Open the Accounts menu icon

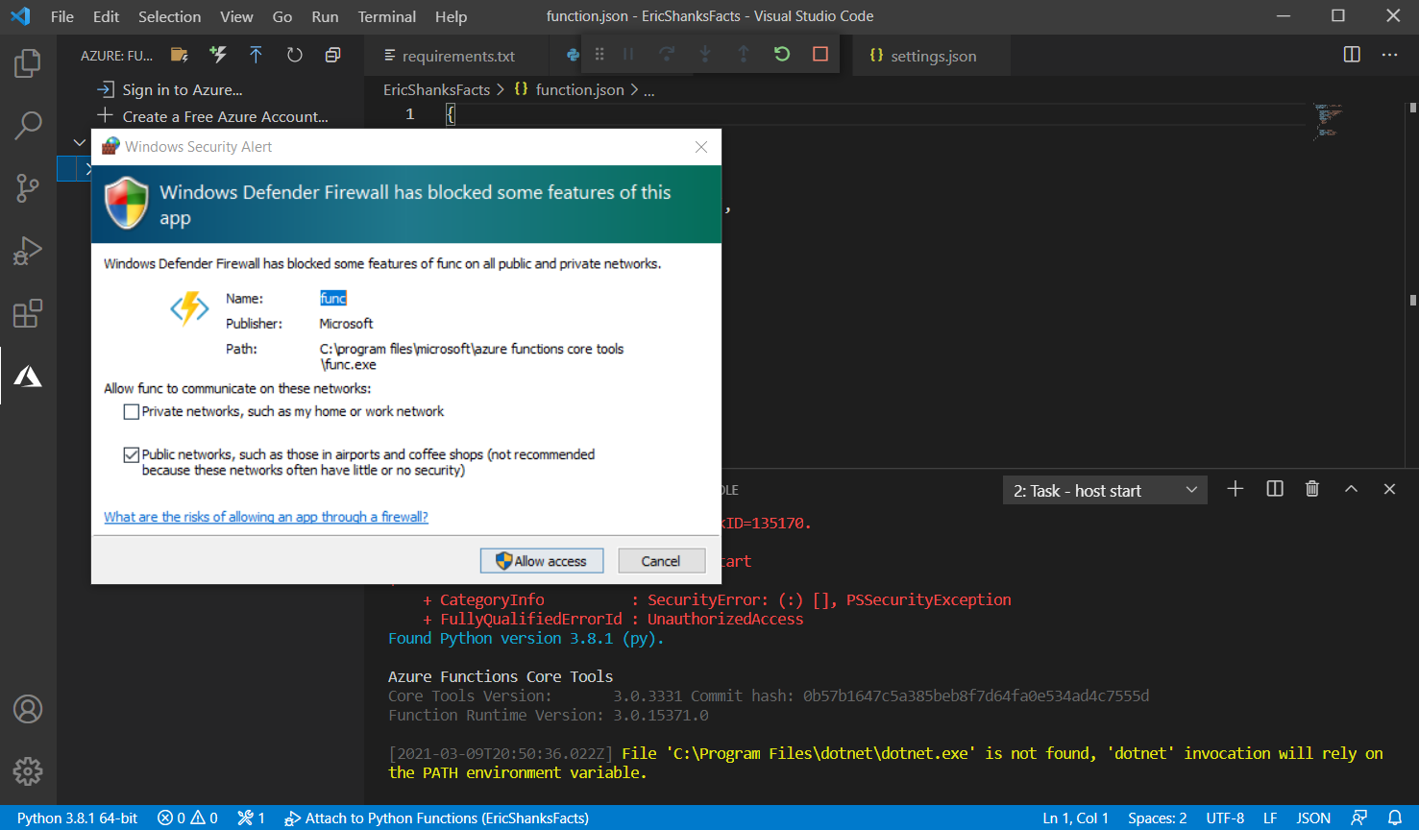[x=28, y=709]
